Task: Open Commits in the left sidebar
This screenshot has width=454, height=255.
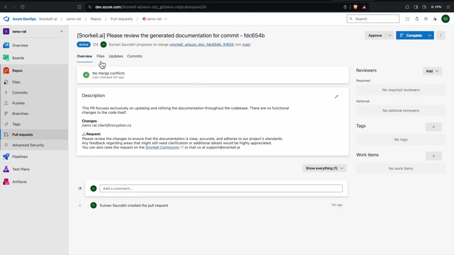Action: [34, 92]
